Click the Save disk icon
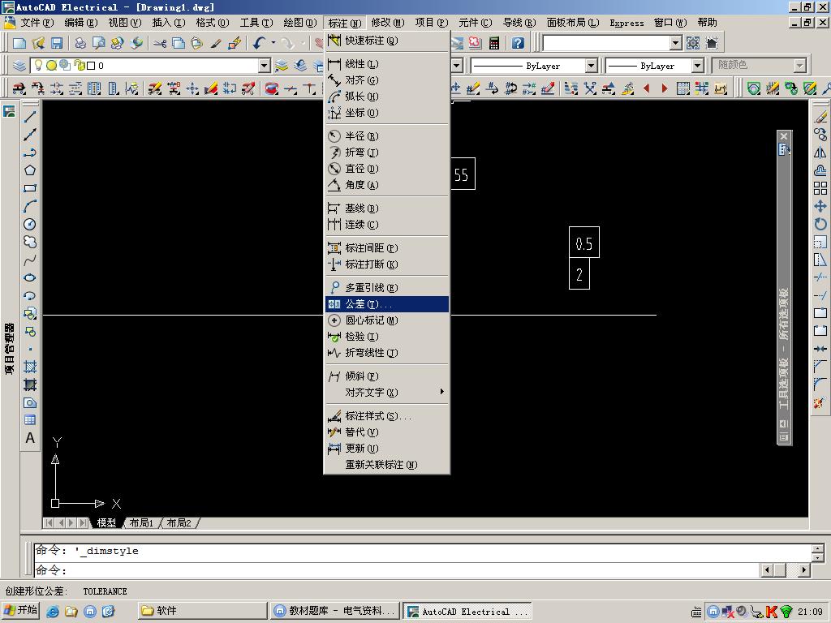831x623 pixels. [x=57, y=43]
